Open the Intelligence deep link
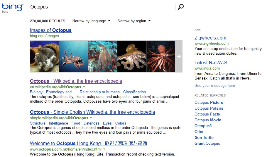 58,123
